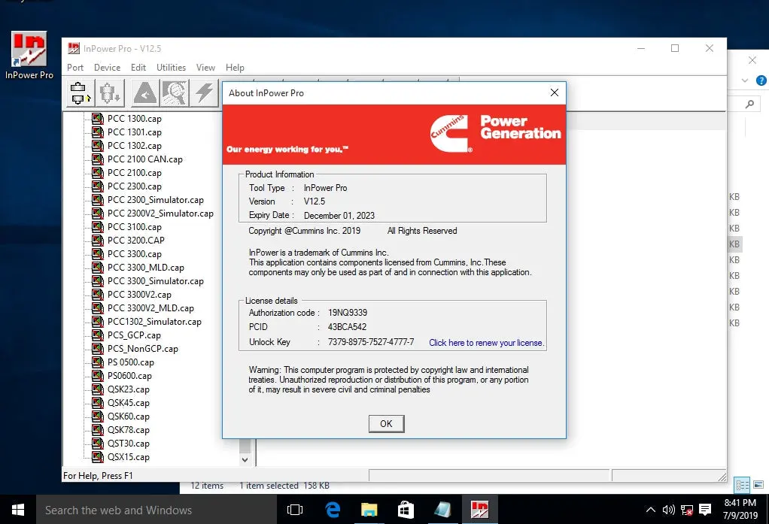Select PCC 3300_Simulator.cap in the tree
Viewport: 769px width, 524px height.
coord(156,281)
